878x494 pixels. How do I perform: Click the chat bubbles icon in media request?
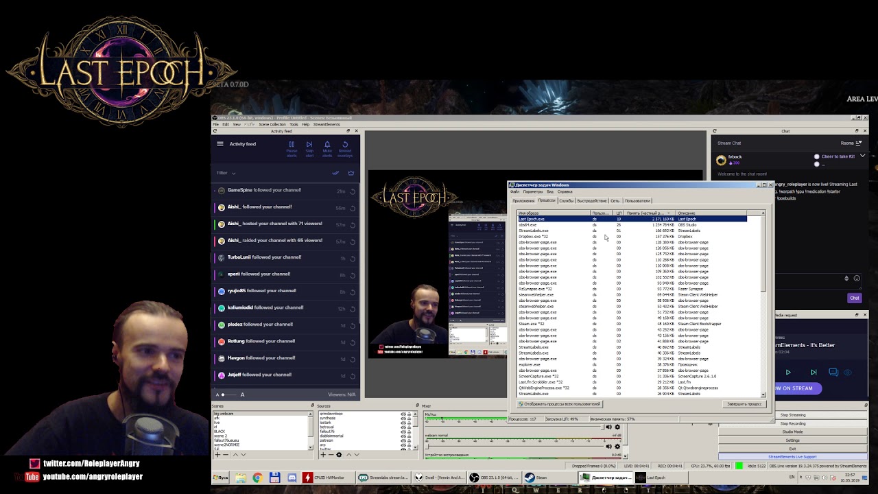[x=833, y=373]
